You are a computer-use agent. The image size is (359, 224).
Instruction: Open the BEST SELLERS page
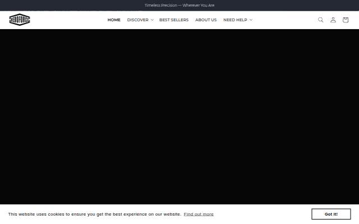click(x=174, y=20)
